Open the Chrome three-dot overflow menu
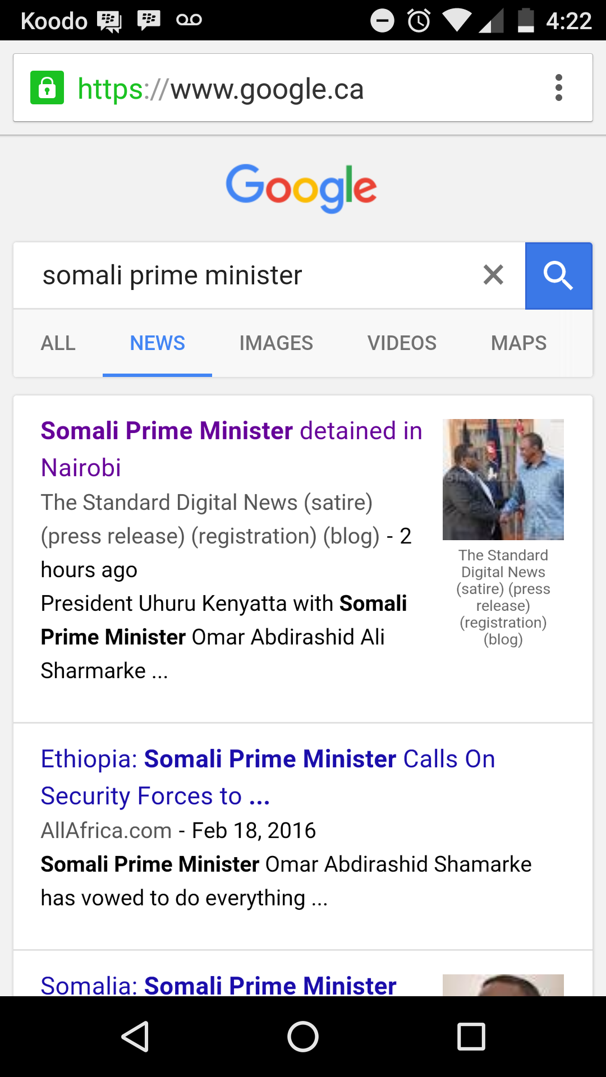This screenshot has width=606, height=1077. pyautogui.click(x=558, y=88)
